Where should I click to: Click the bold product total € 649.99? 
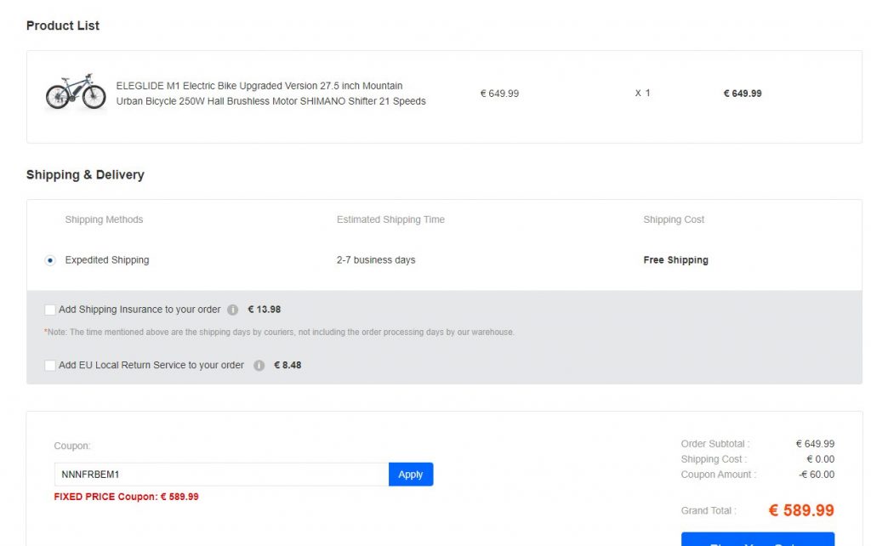[742, 94]
